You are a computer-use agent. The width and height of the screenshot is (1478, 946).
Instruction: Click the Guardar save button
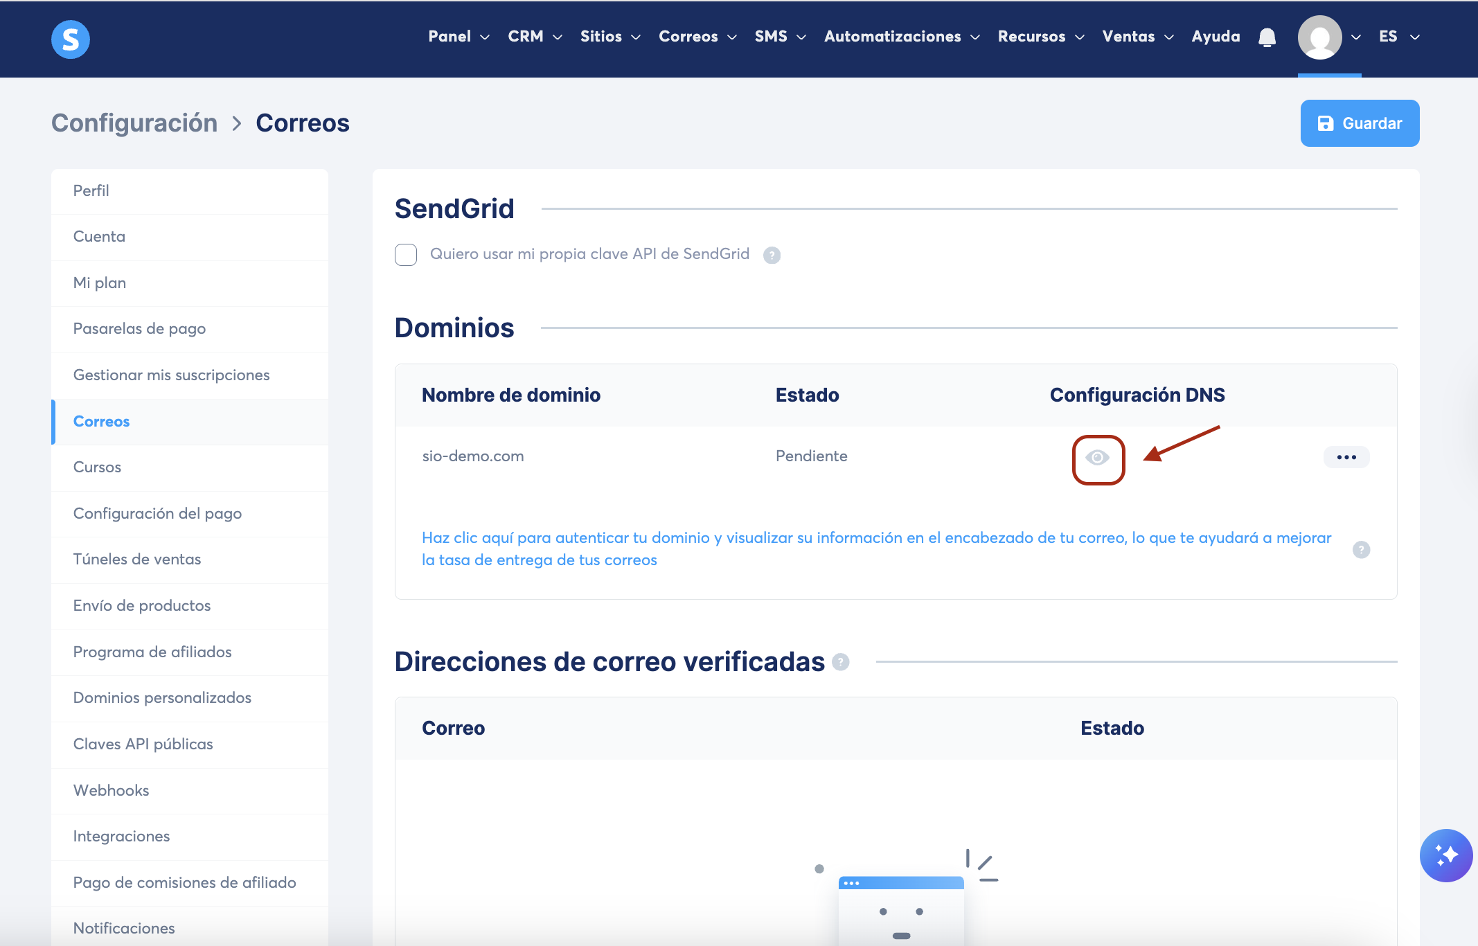1359,123
